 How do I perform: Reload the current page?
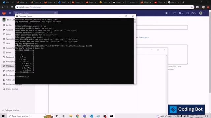tap(12, 7)
